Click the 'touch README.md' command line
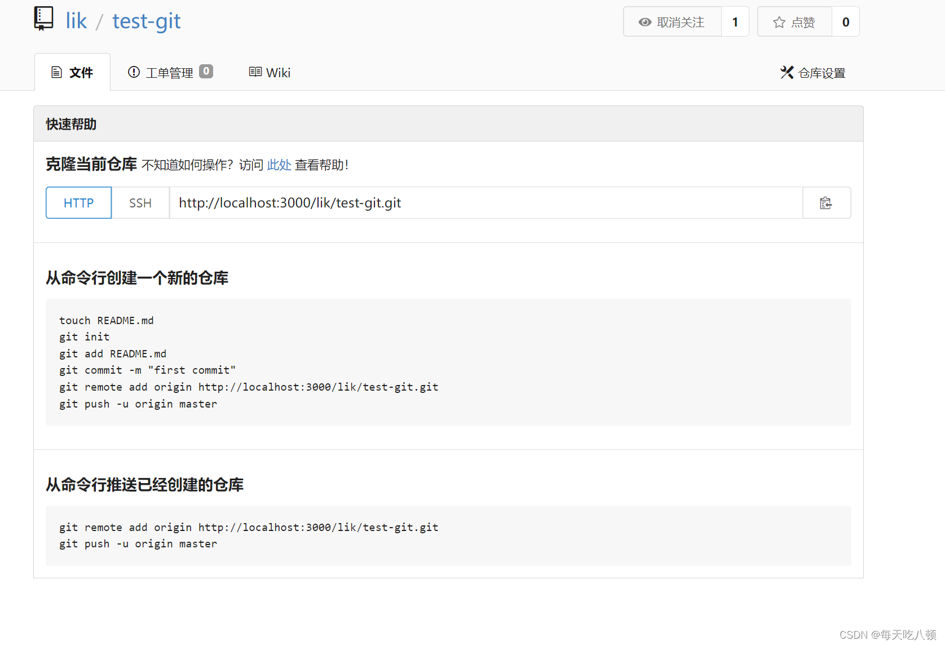The height and width of the screenshot is (646, 945). click(107, 320)
